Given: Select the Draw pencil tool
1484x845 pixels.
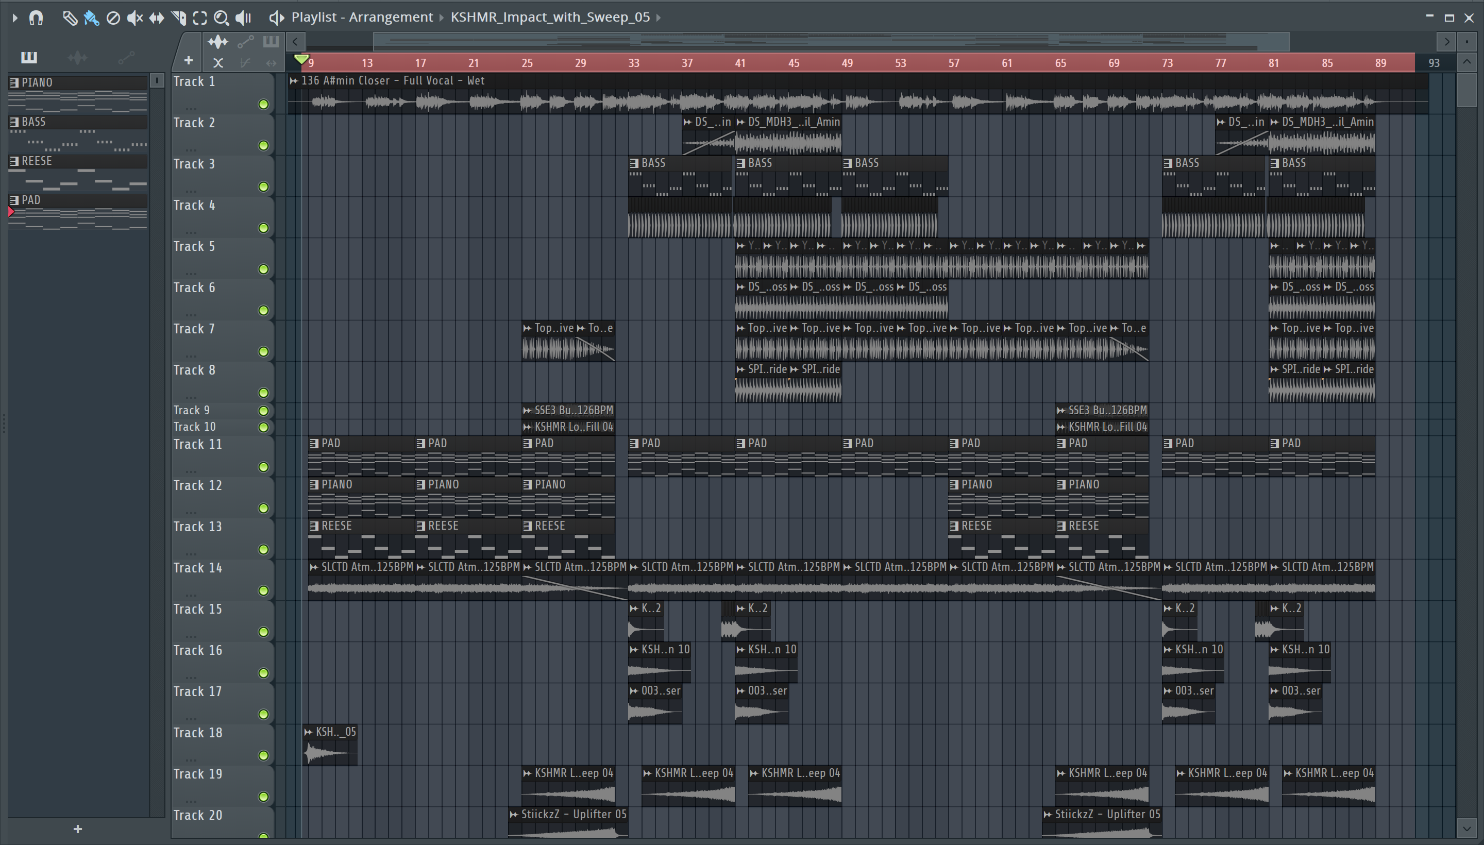Looking at the screenshot, I should pyautogui.click(x=70, y=18).
